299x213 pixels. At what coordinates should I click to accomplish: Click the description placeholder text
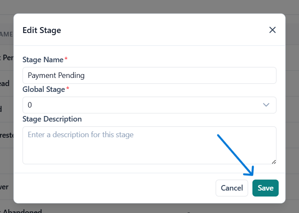click(80, 135)
